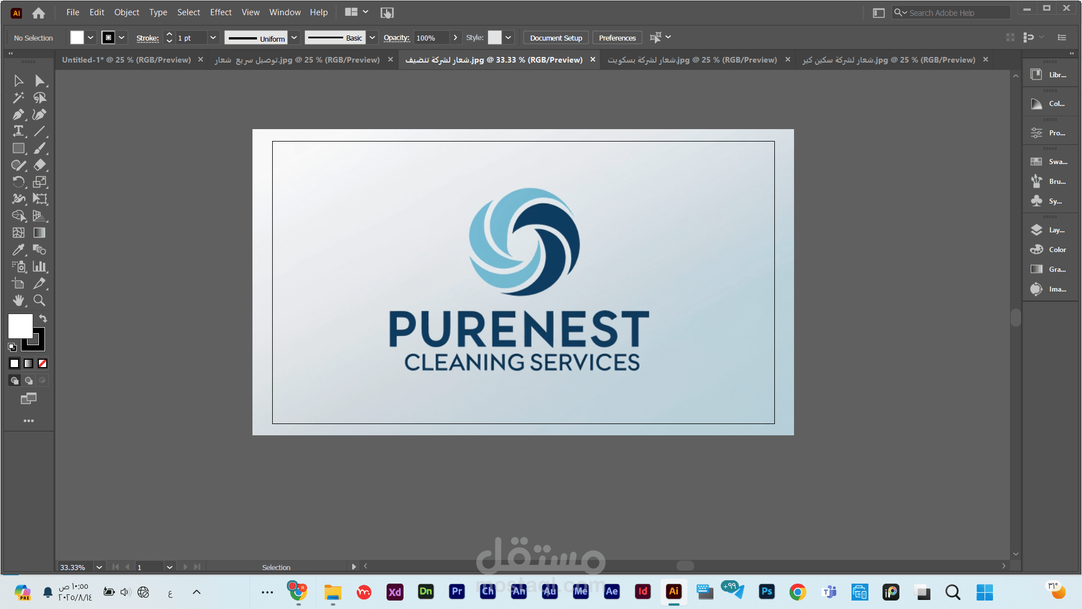
Task: Open Uniform variable width profile dropdown
Action: 294,38
